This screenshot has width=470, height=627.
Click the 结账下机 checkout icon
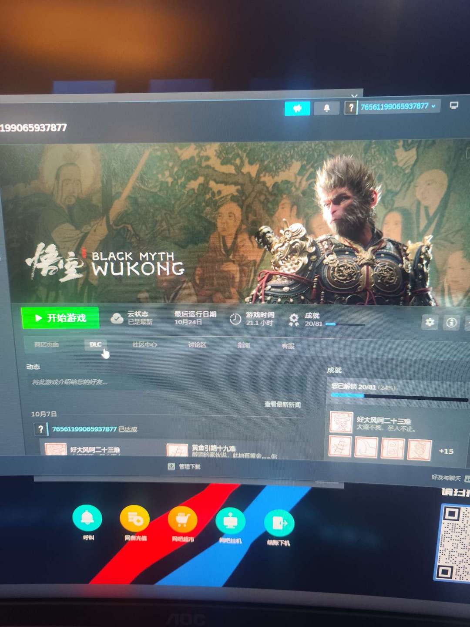point(279,523)
